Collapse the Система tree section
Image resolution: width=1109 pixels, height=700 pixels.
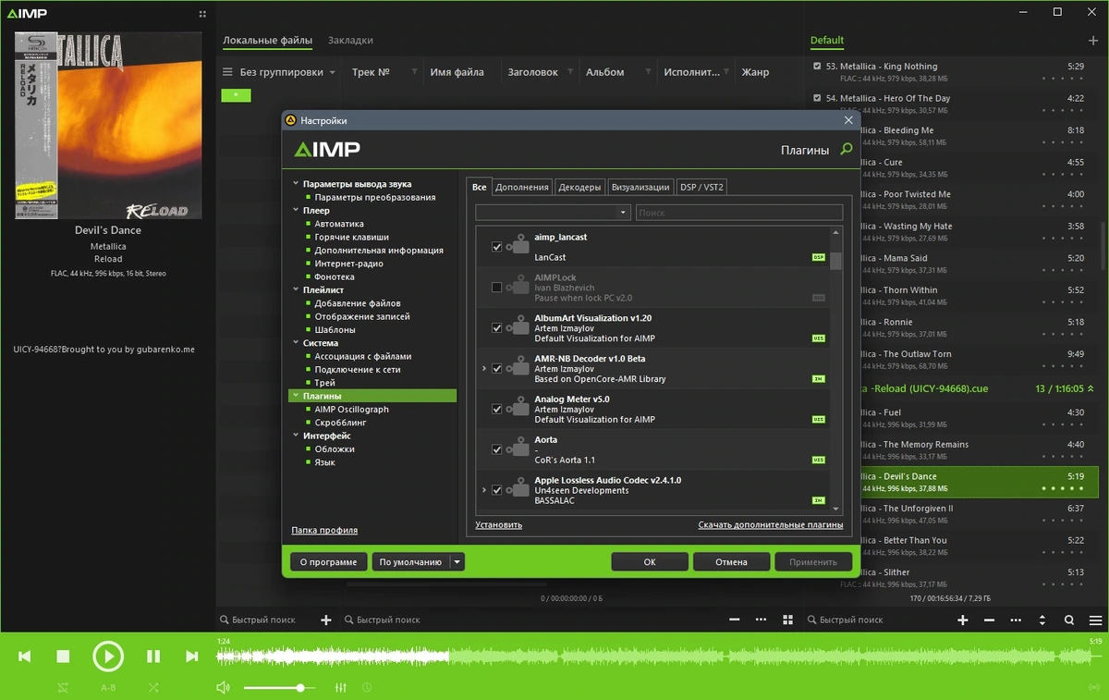tap(296, 343)
